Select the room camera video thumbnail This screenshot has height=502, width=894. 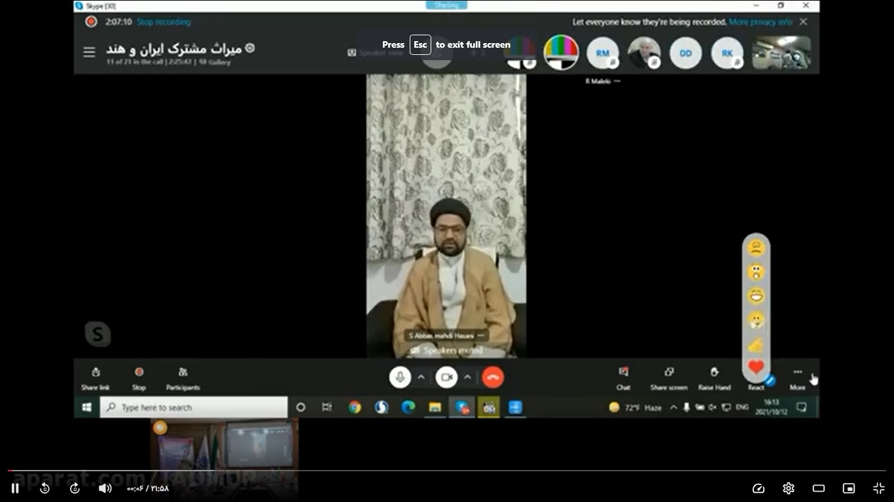(x=781, y=53)
